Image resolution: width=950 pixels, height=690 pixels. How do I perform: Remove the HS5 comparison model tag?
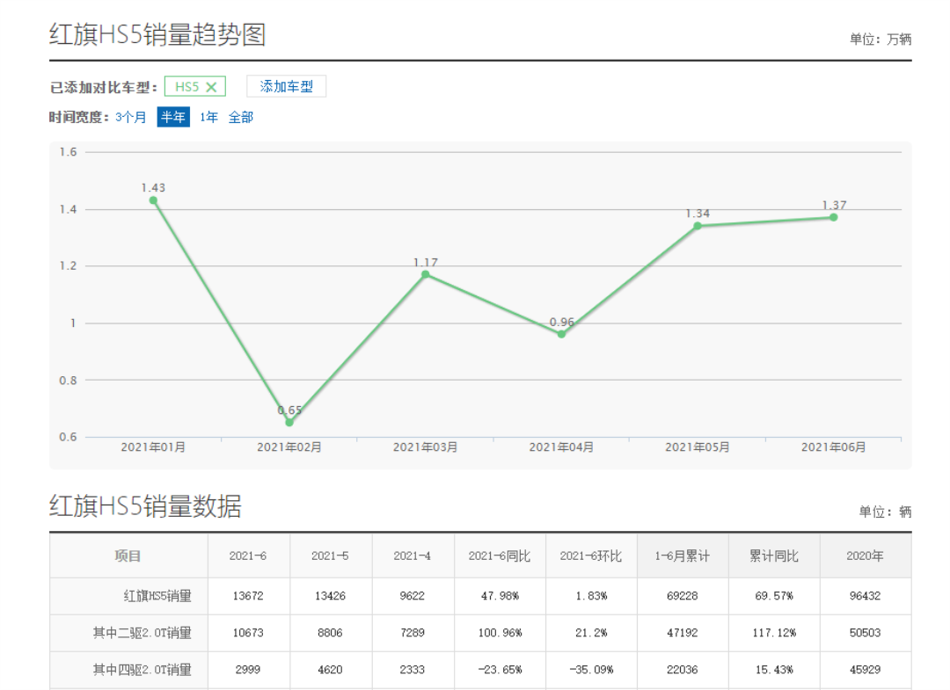211,87
